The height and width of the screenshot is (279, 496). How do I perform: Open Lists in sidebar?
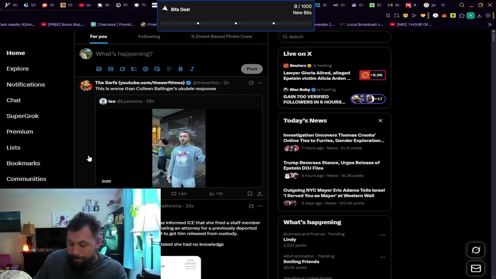(14, 148)
